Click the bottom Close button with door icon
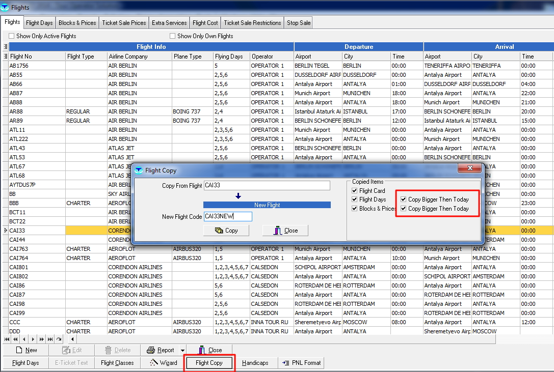554x372 pixels. click(209, 350)
